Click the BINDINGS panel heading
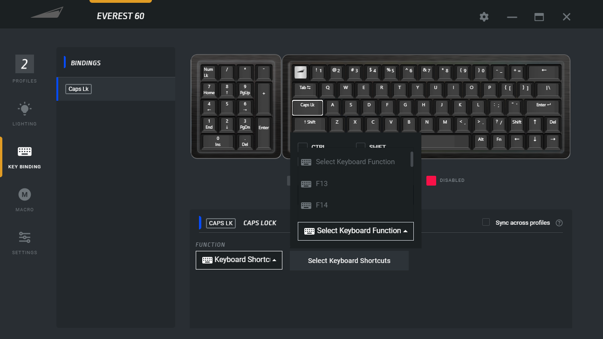Viewport: 603px width, 339px height. click(x=86, y=63)
